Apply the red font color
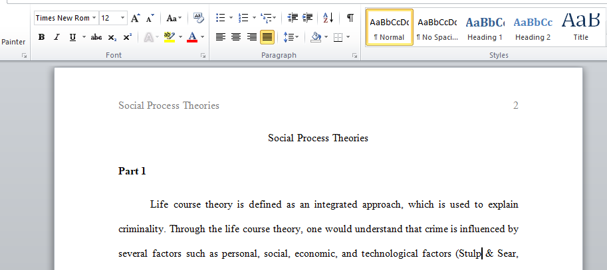 coord(192,37)
